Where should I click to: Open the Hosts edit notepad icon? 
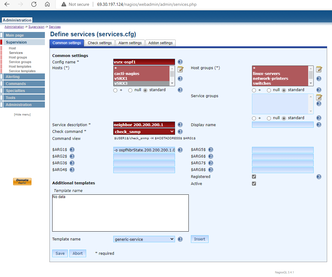[180, 69]
